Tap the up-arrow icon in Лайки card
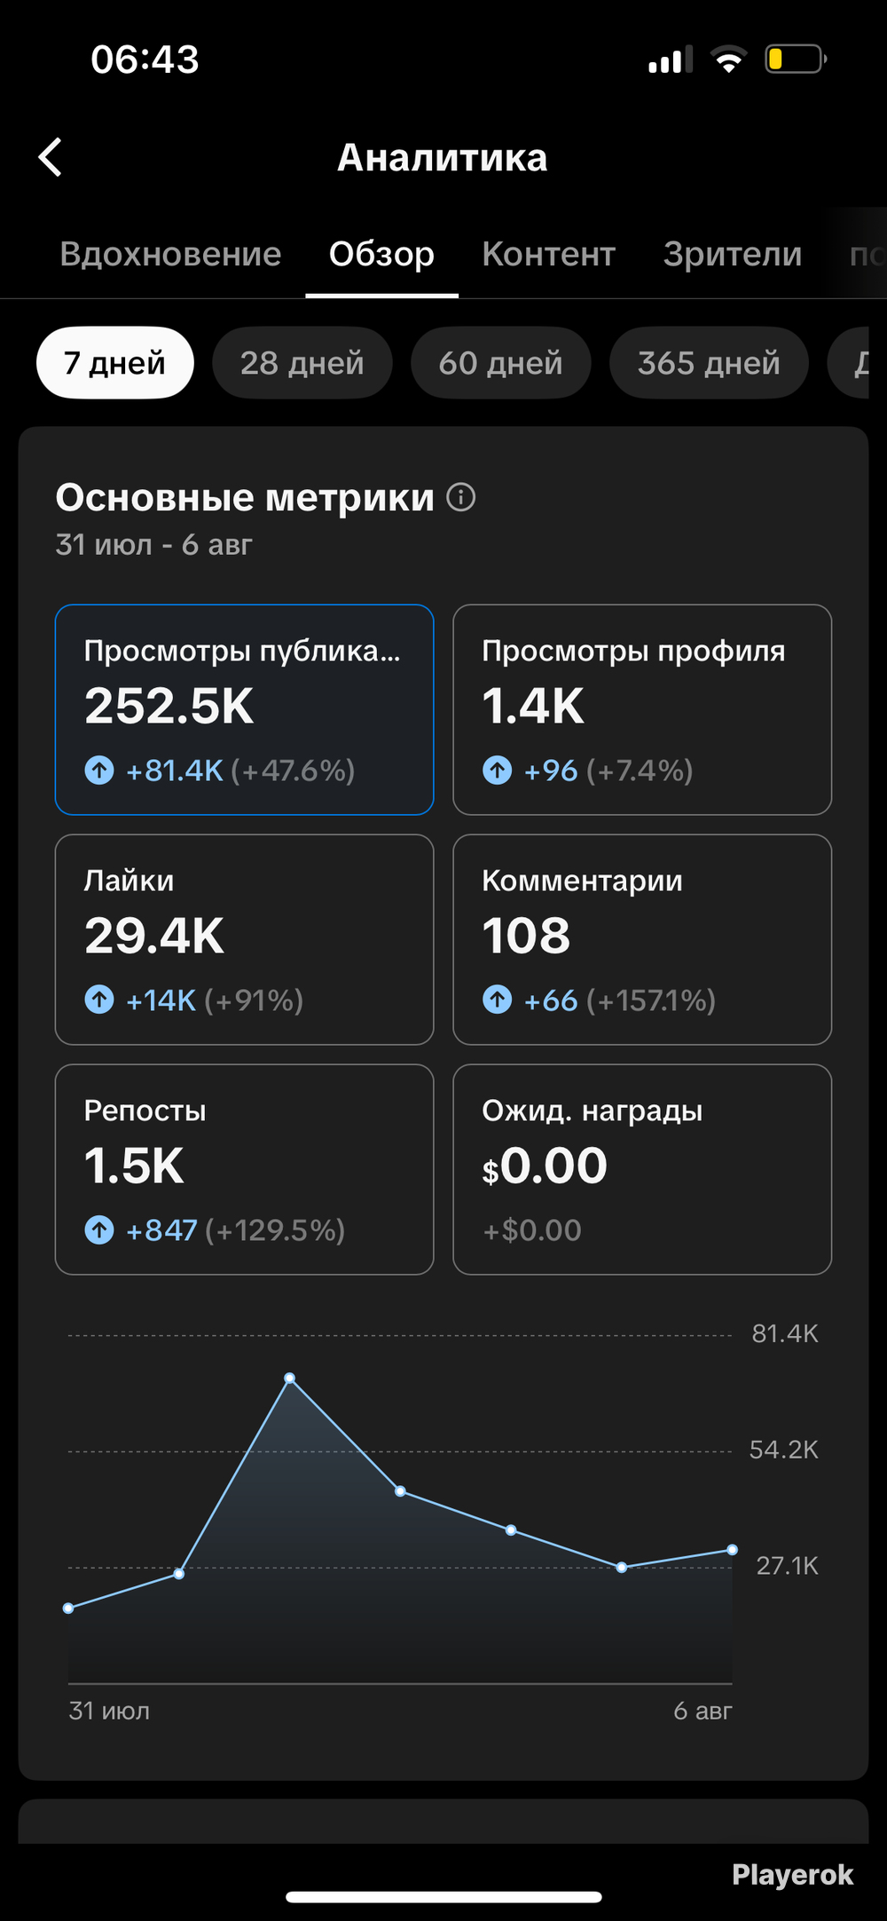This screenshot has width=887, height=1921. [x=99, y=1000]
